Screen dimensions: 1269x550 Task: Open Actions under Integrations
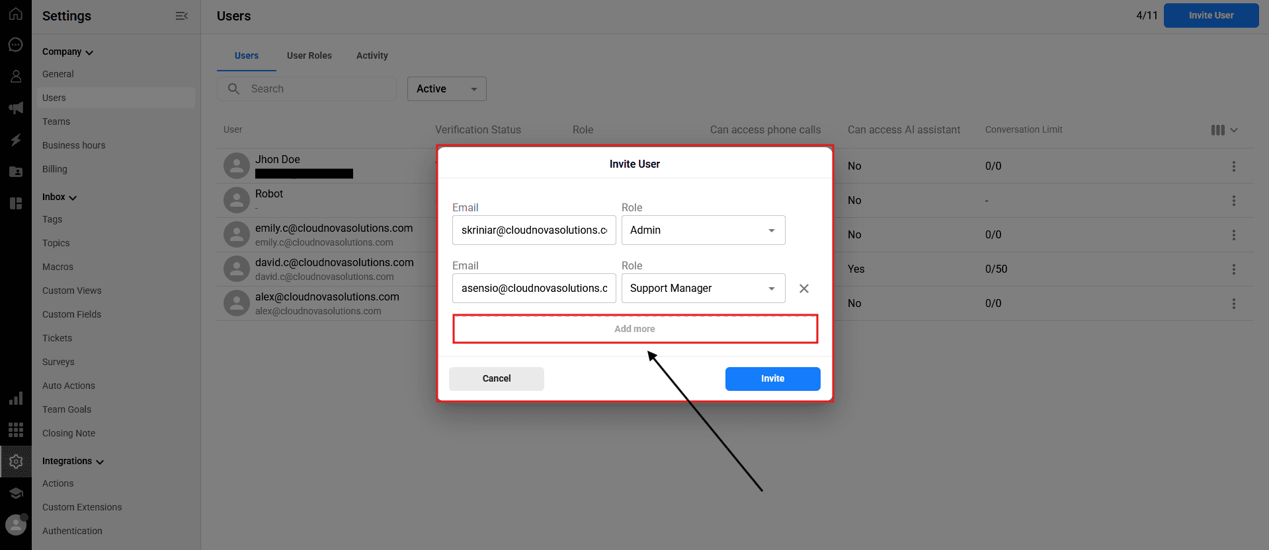coord(58,483)
